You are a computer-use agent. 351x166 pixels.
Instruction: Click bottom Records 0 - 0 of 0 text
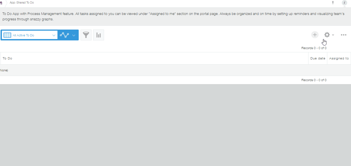coord(314,80)
